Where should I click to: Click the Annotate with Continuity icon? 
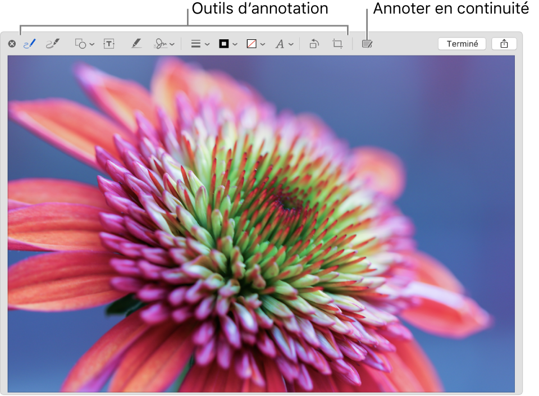click(367, 44)
